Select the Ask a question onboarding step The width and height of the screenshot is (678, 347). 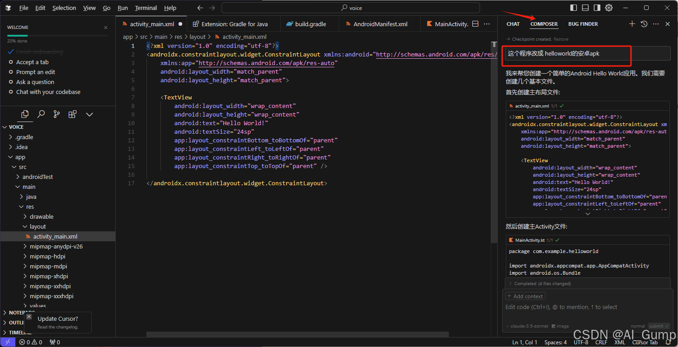click(x=35, y=82)
